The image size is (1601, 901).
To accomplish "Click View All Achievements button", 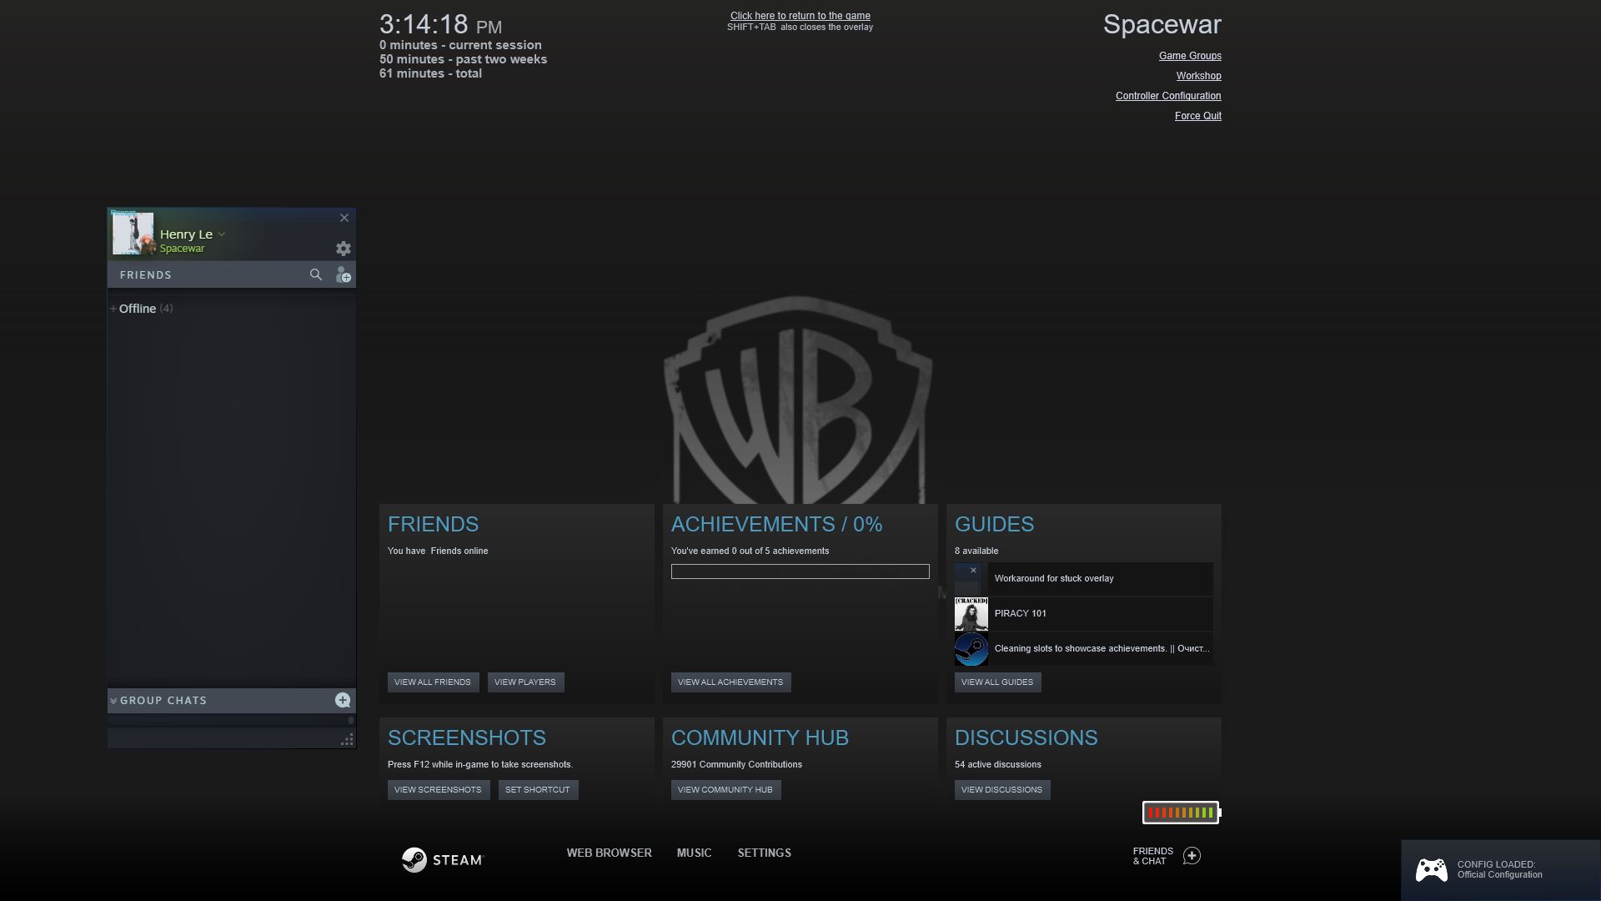I will (730, 682).
